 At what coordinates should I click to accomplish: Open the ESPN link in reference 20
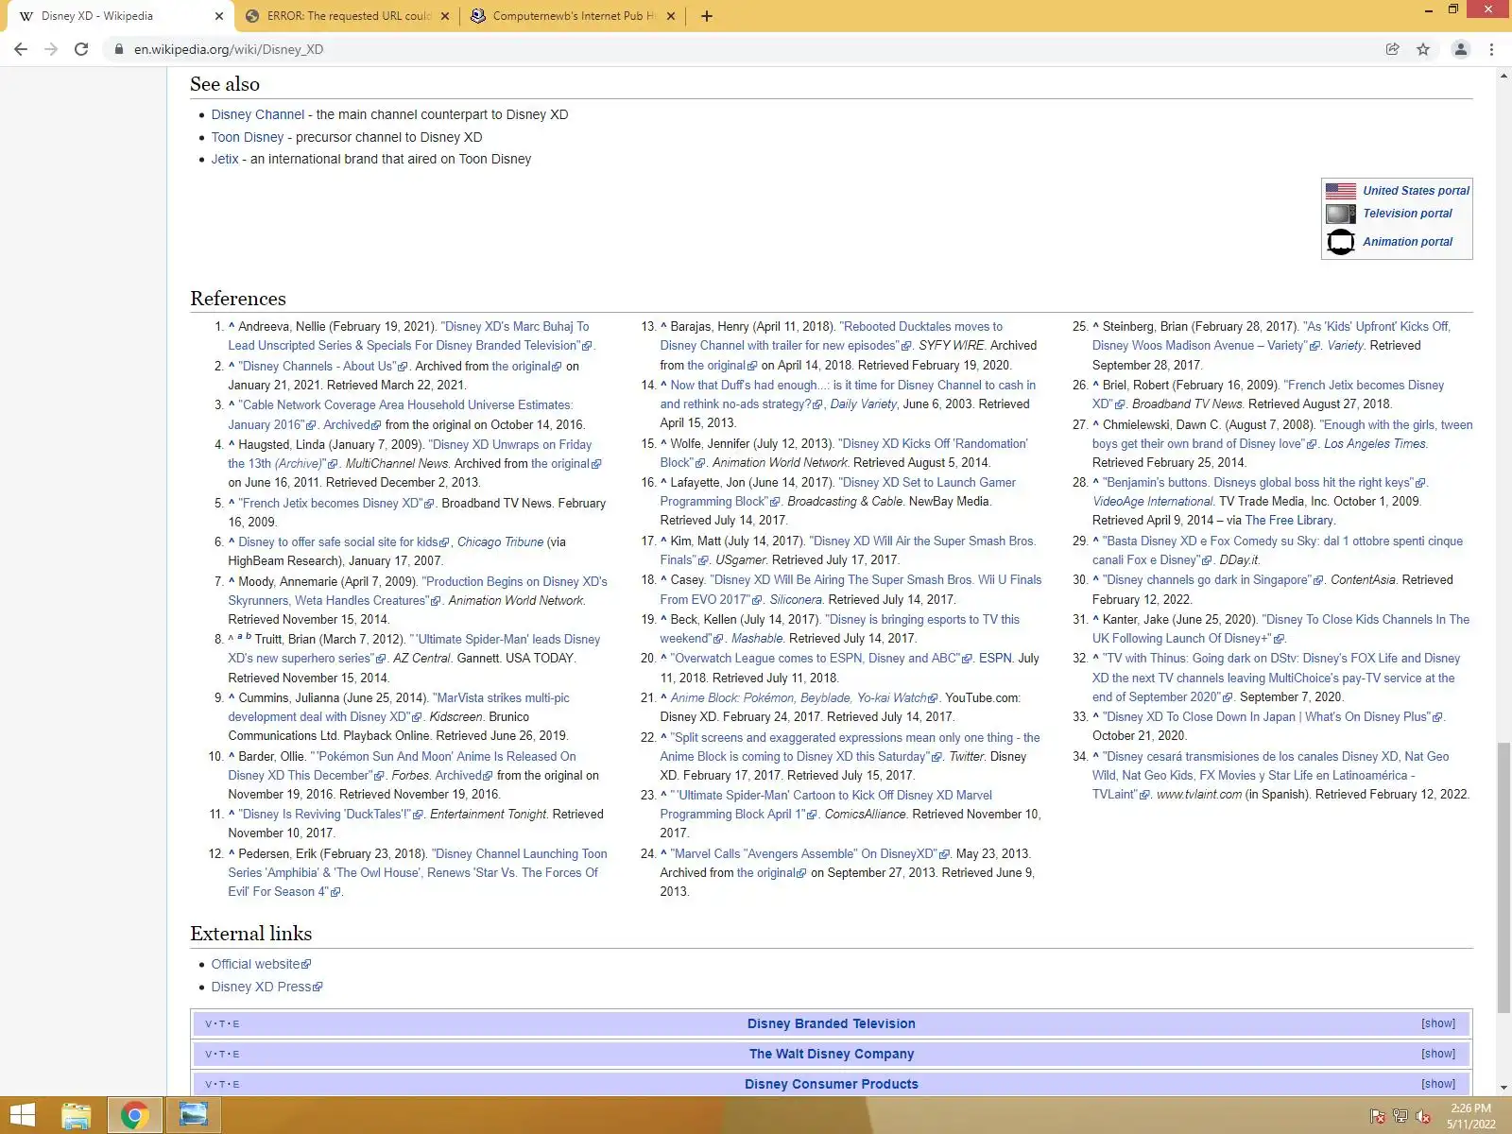pos(995,658)
